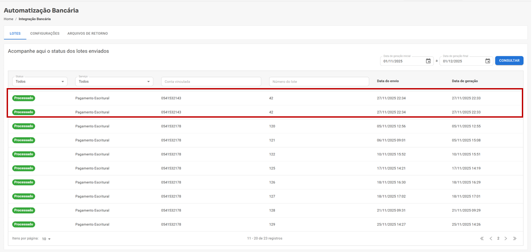Select lote number 126 cell
The width and height of the screenshot is (532, 252).
272,182
